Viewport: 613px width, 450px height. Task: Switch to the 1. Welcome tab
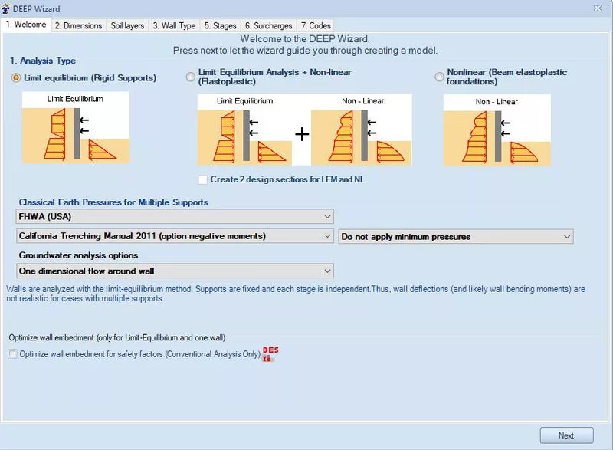coord(26,25)
